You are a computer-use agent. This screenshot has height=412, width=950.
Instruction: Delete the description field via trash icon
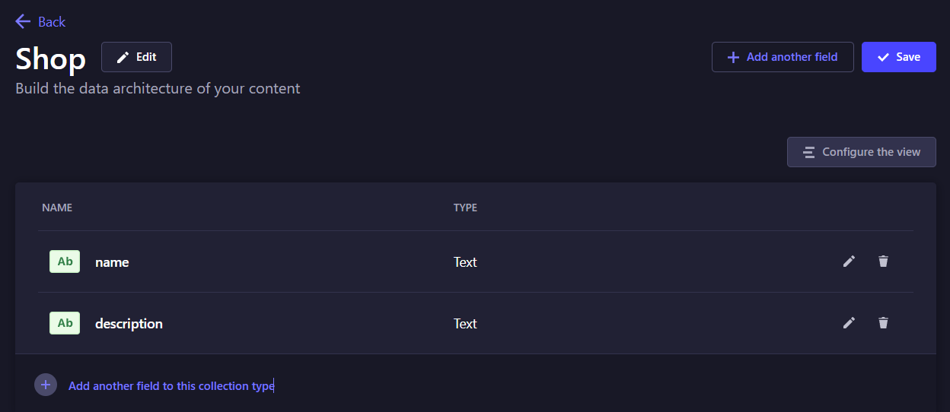coord(883,323)
